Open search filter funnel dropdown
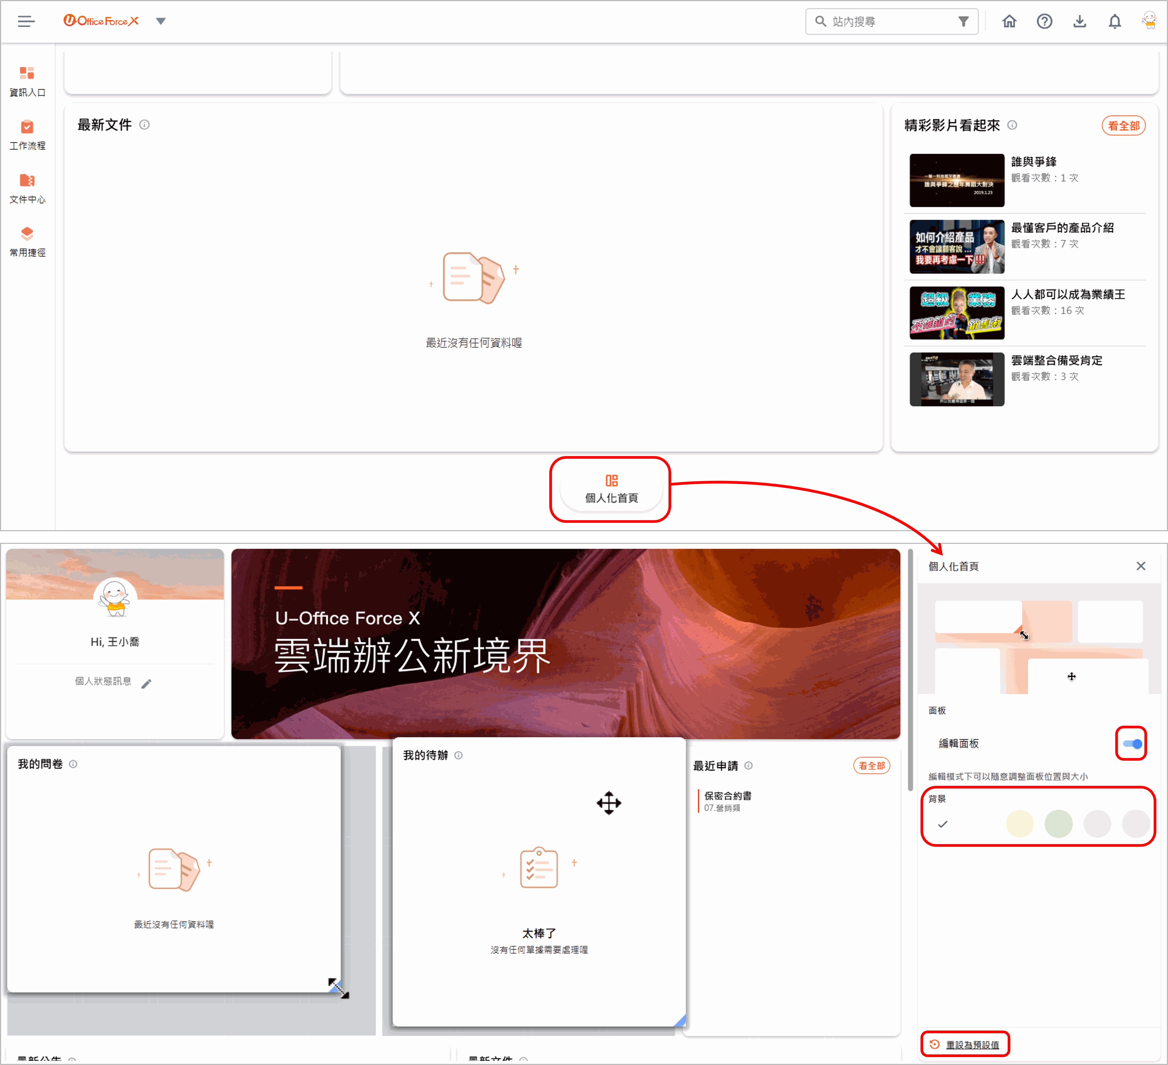Screen dimensions: 1168x1065 click(x=963, y=21)
